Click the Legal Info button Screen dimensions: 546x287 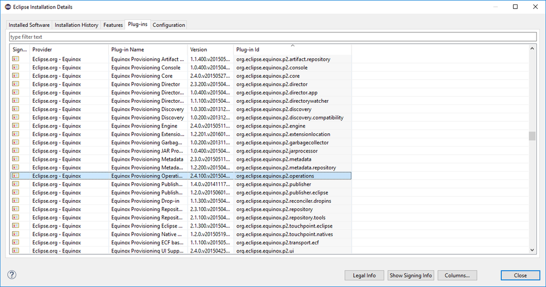tap(364, 275)
